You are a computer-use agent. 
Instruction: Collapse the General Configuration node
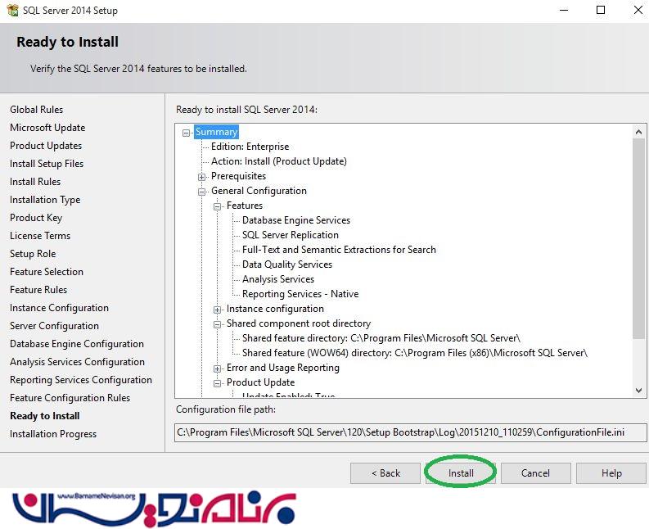coord(201,192)
